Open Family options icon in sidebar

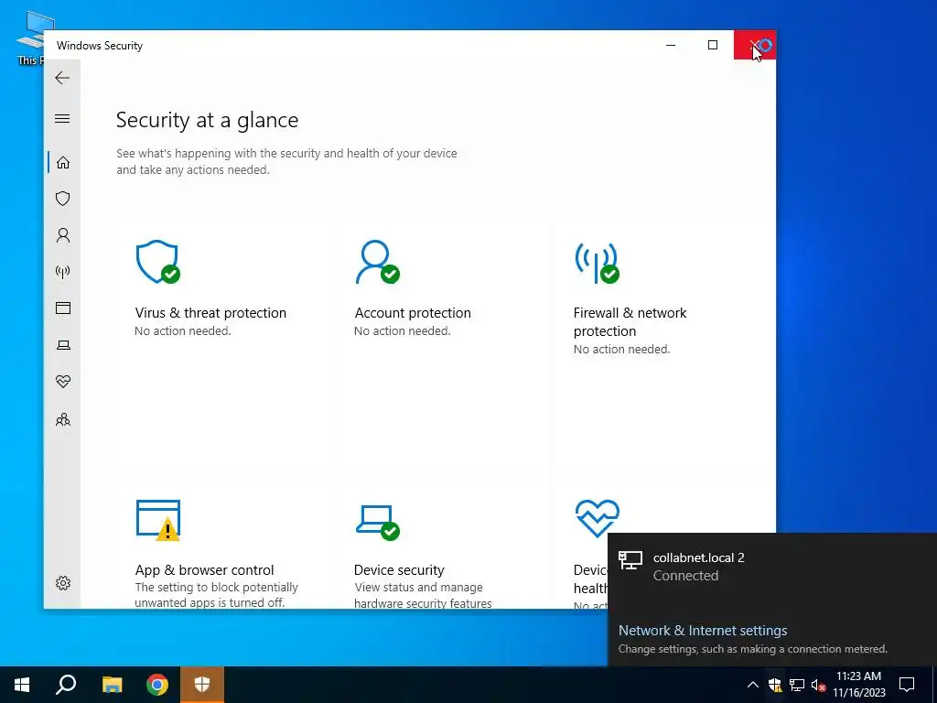[63, 419]
